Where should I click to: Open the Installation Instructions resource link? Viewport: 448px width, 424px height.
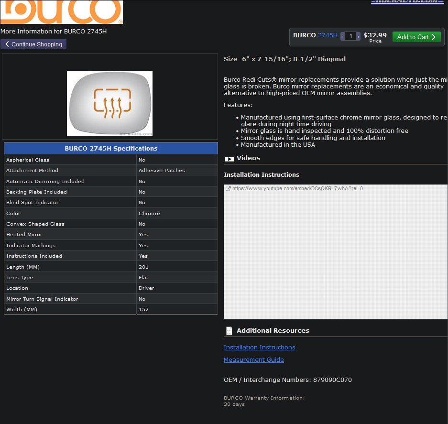click(x=259, y=347)
